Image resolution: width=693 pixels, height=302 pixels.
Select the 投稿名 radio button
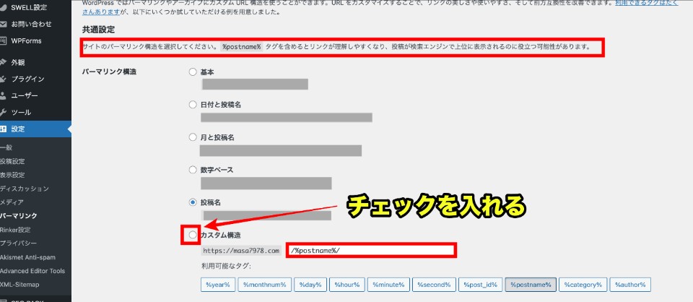193,202
